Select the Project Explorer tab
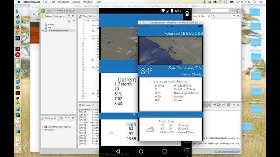This screenshot has width=280, height=157. pos(53,17)
